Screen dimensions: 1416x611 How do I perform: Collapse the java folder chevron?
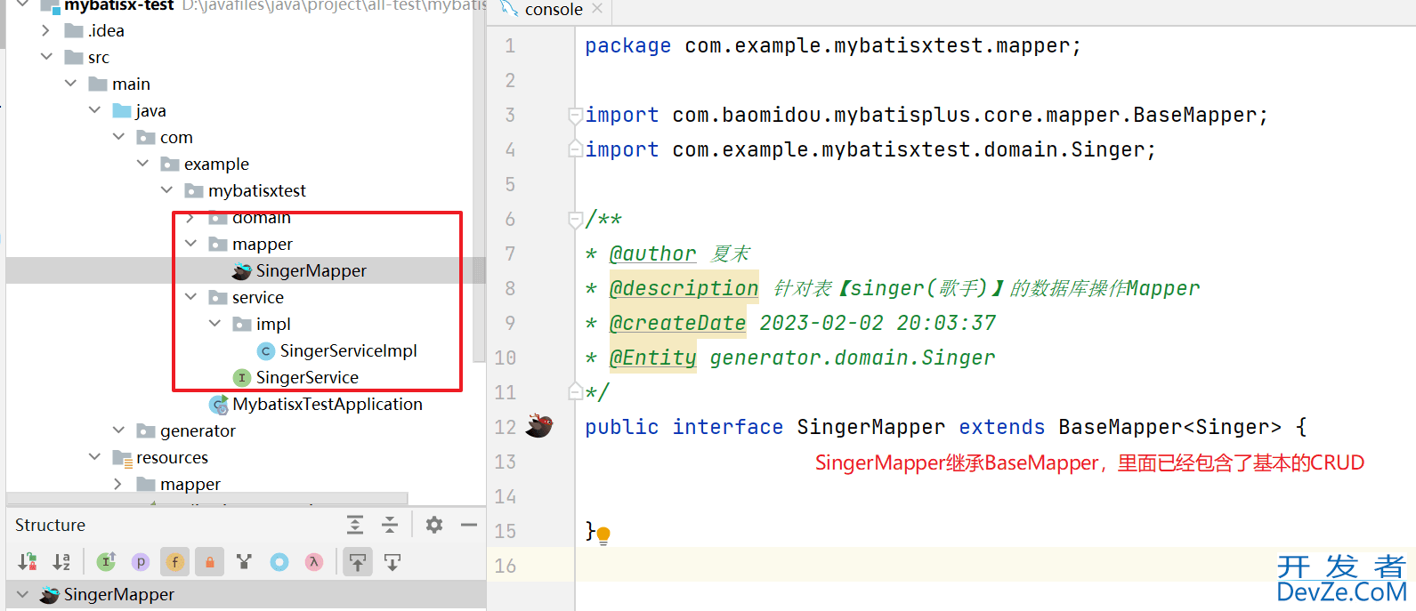pos(94,110)
